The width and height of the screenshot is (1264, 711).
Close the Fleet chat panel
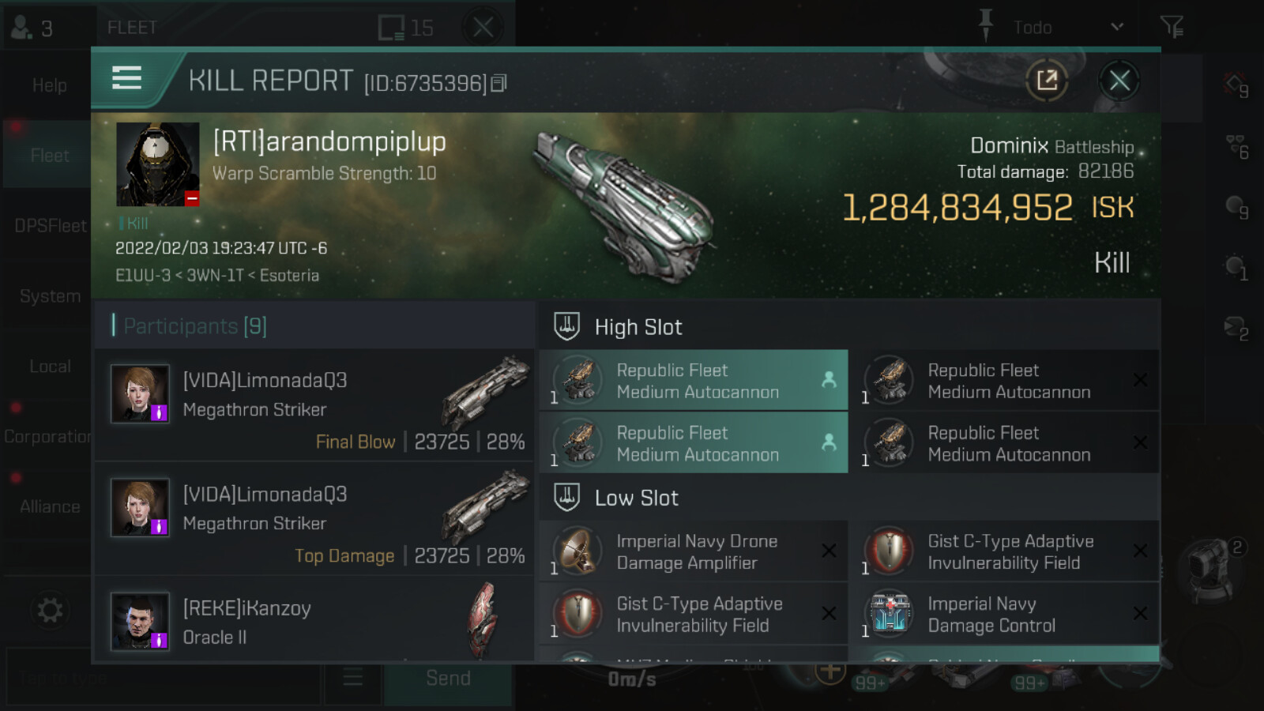483,28
